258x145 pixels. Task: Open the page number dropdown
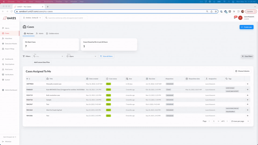[216, 121]
